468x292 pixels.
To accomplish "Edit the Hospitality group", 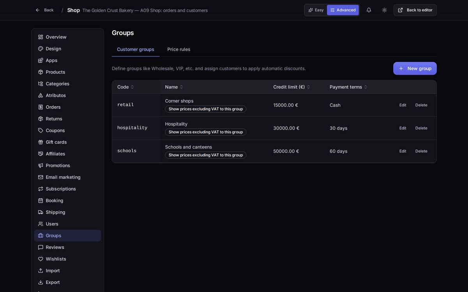I will (x=403, y=128).
